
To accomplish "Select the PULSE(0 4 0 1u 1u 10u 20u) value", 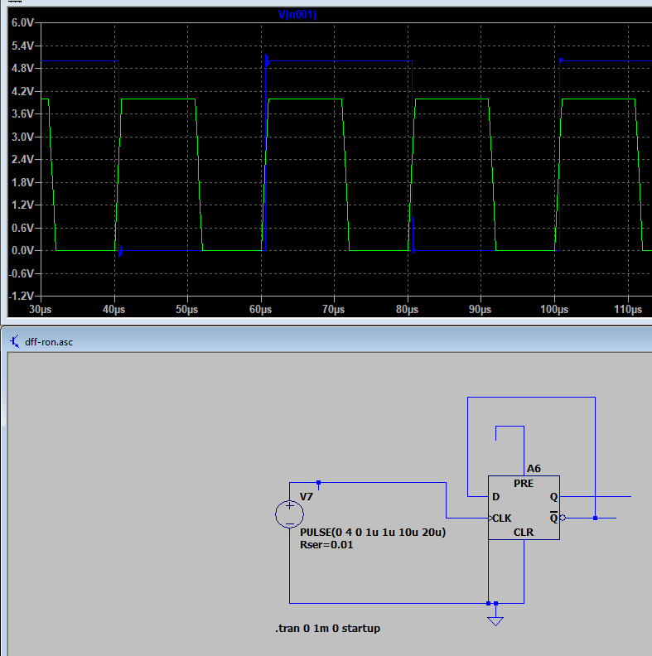I will [x=373, y=532].
